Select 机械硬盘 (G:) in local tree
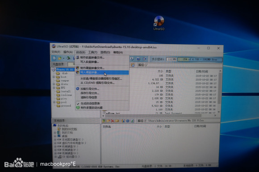This screenshot has height=172, width=259. click(70, 153)
